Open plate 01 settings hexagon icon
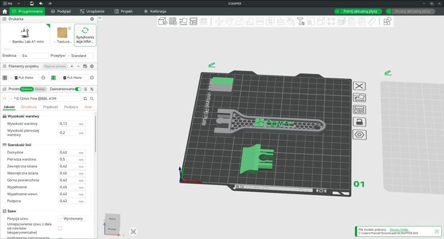This screenshot has width=444, height=239. [359, 135]
